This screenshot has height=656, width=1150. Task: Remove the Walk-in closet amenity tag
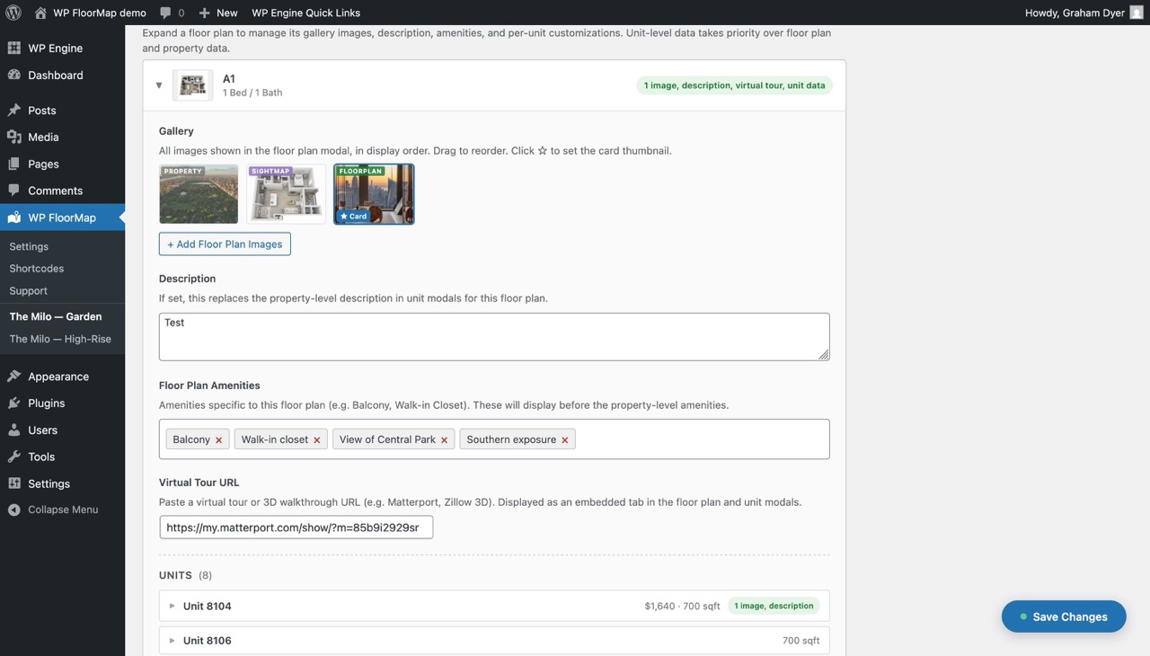click(316, 440)
